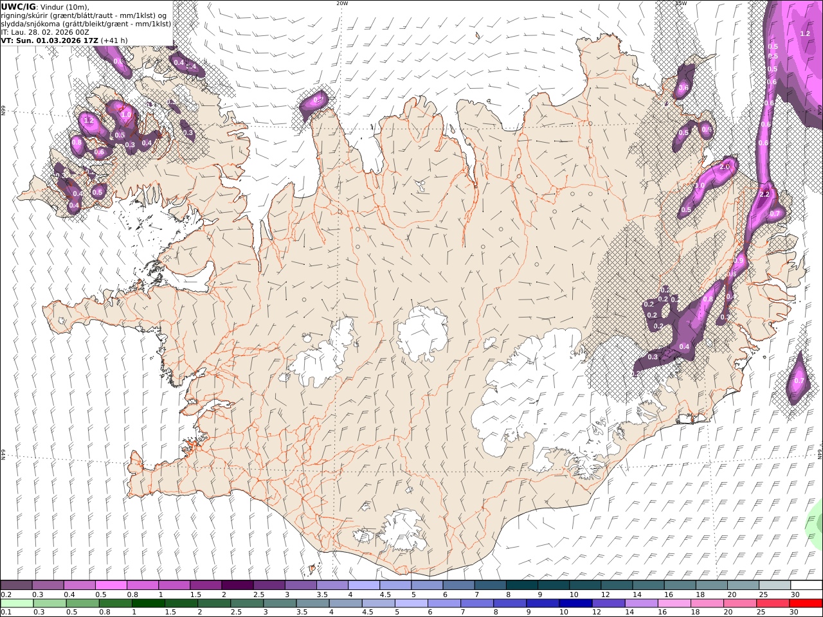Click the valid time 'VT: Sun. 01.03.2026 17Z'
The width and height of the screenshot is (823, 617).
click(x=50, y=40)
